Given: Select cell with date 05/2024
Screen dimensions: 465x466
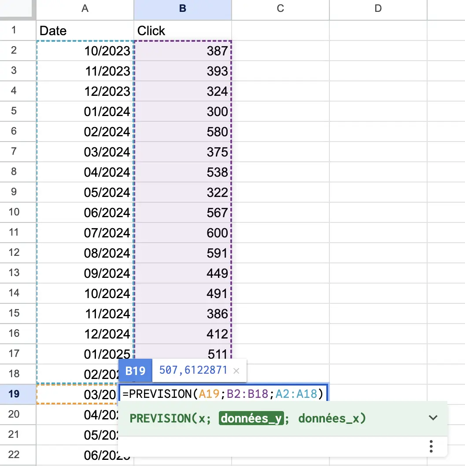Looking at the screenshot, I should tap(85, 192).
